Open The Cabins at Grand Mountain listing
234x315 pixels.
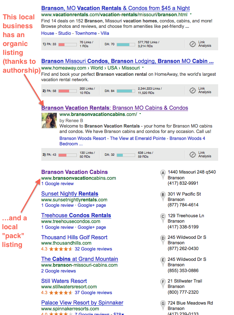click(x=80, y=259)
